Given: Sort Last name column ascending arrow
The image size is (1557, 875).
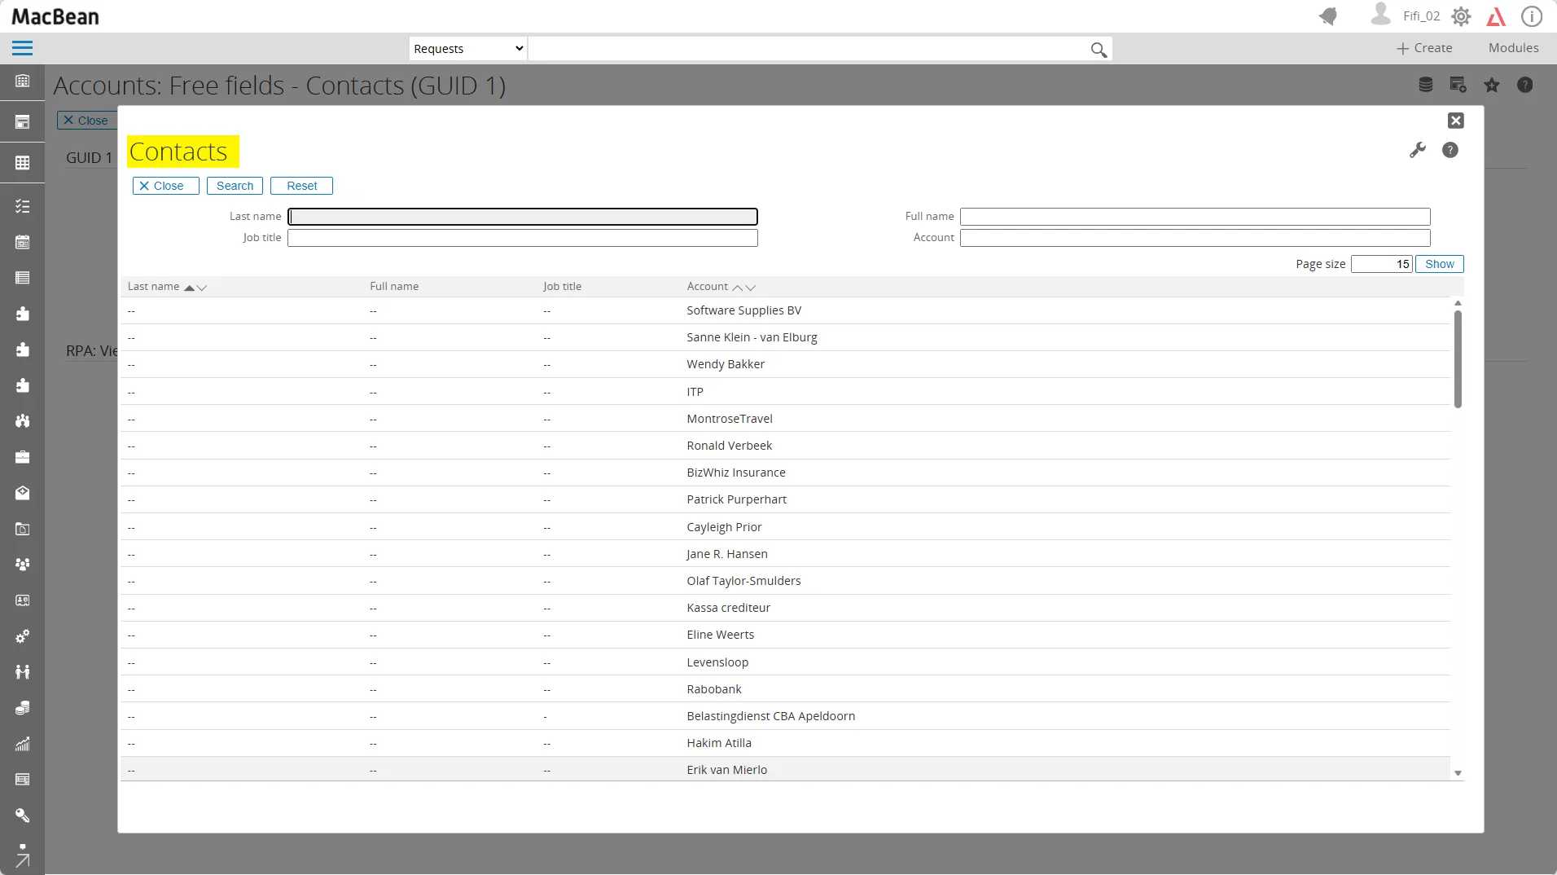Looking at the screenshot, I should pyautogui.click(x=189, y=288).
